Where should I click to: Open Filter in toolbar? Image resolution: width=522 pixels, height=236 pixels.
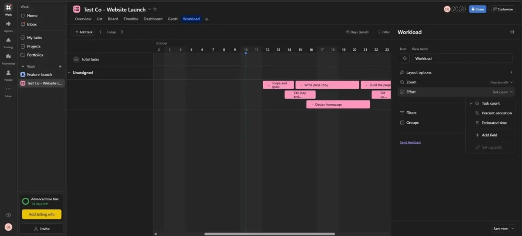pos(384,32)
